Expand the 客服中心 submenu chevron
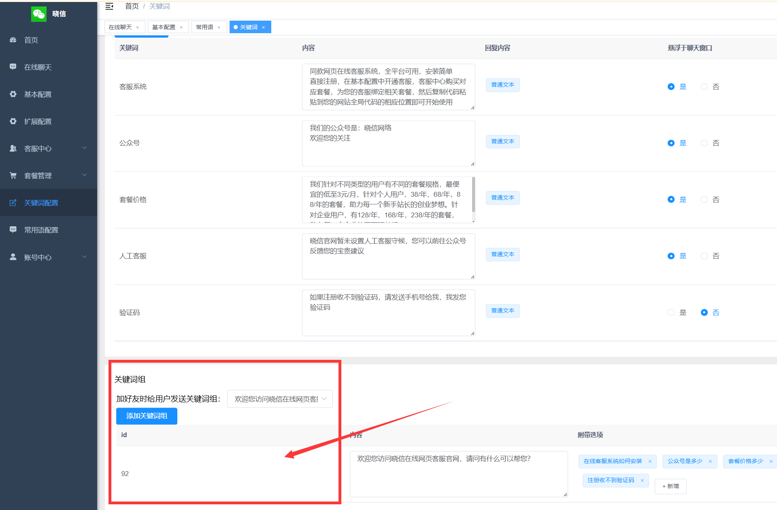 click(85, 148)
